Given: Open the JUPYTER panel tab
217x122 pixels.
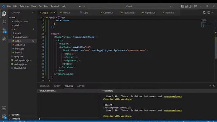Looking at the screenshot, I should click(x=81, y=86).
